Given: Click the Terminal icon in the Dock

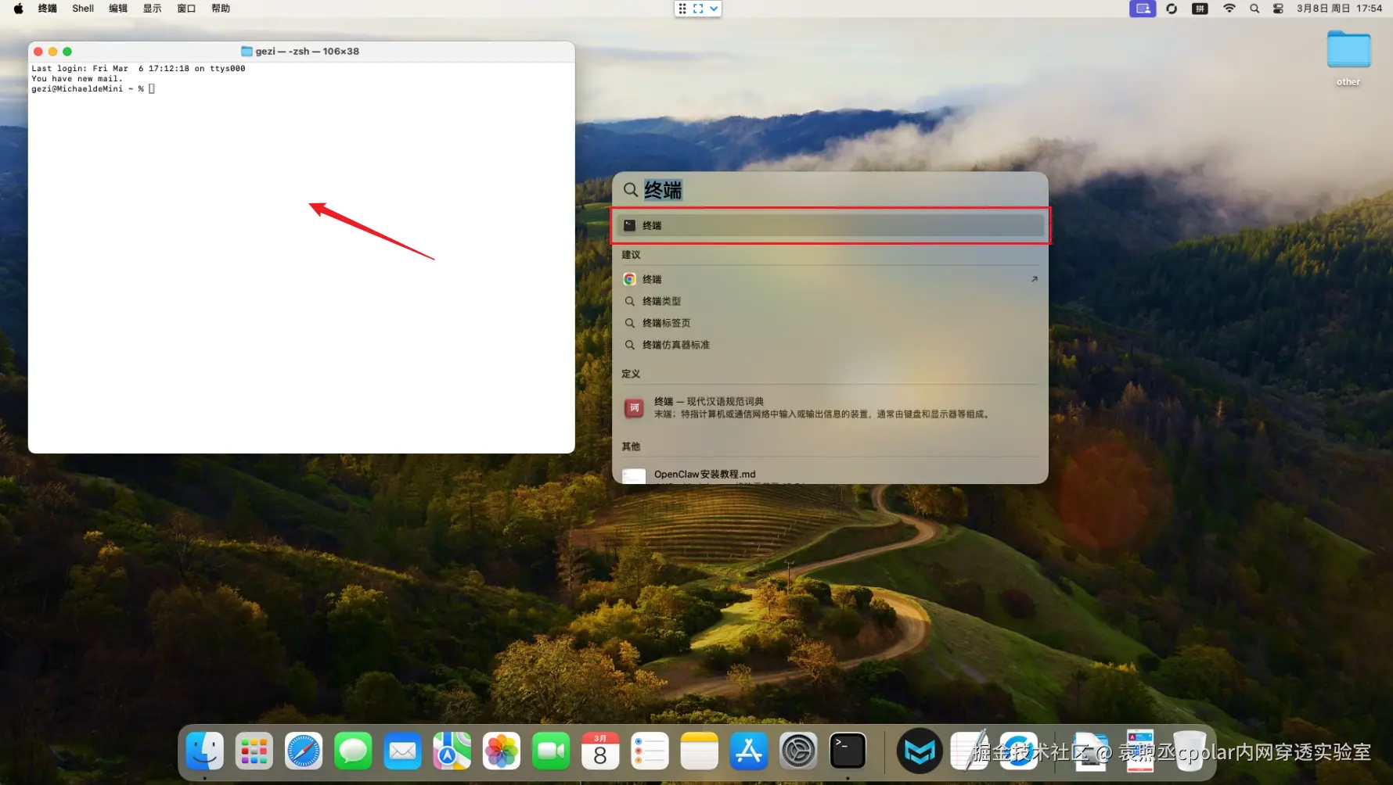Looking at the screenshot, I should click(848, 751).
